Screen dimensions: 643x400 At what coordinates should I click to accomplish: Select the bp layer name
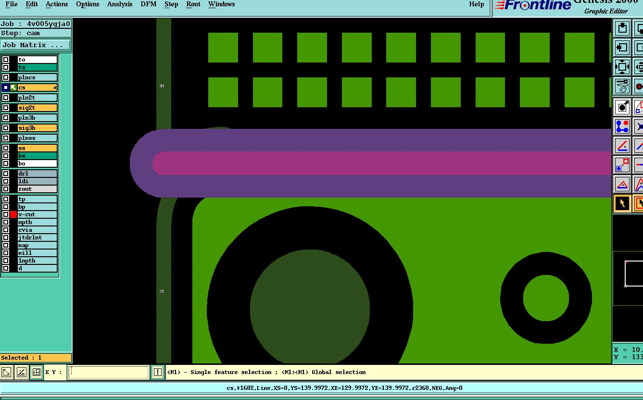click(38, 207)
